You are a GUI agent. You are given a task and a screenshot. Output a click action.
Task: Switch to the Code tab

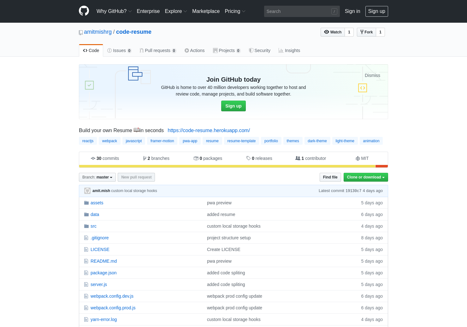point(91,50)
